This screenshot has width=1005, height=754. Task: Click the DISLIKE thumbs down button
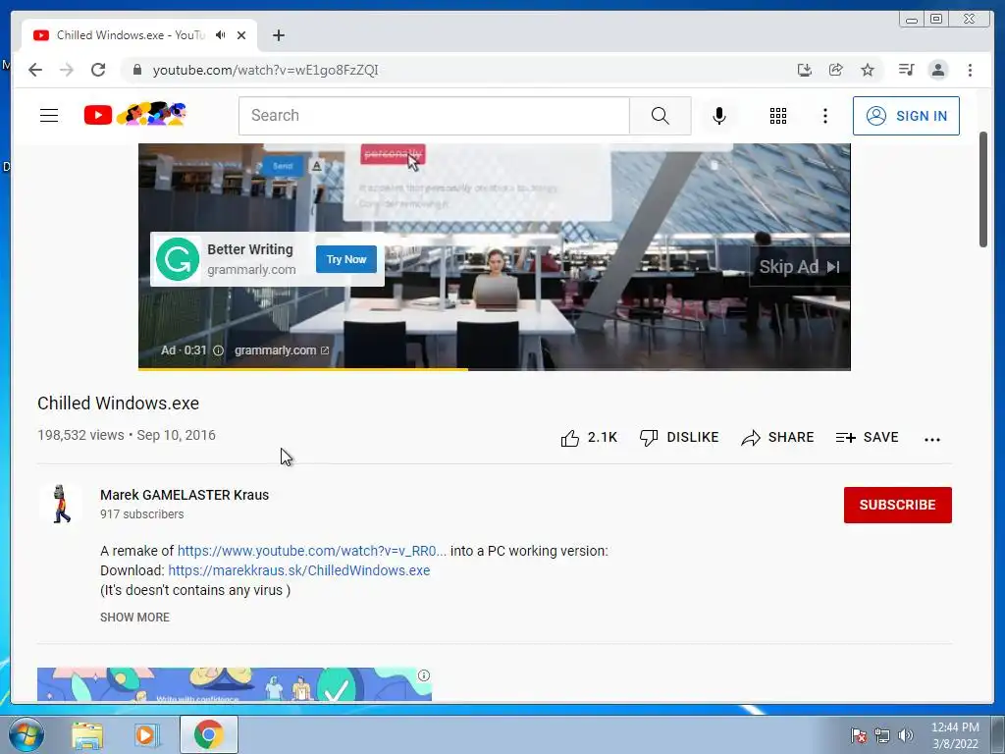pos(679,437)
